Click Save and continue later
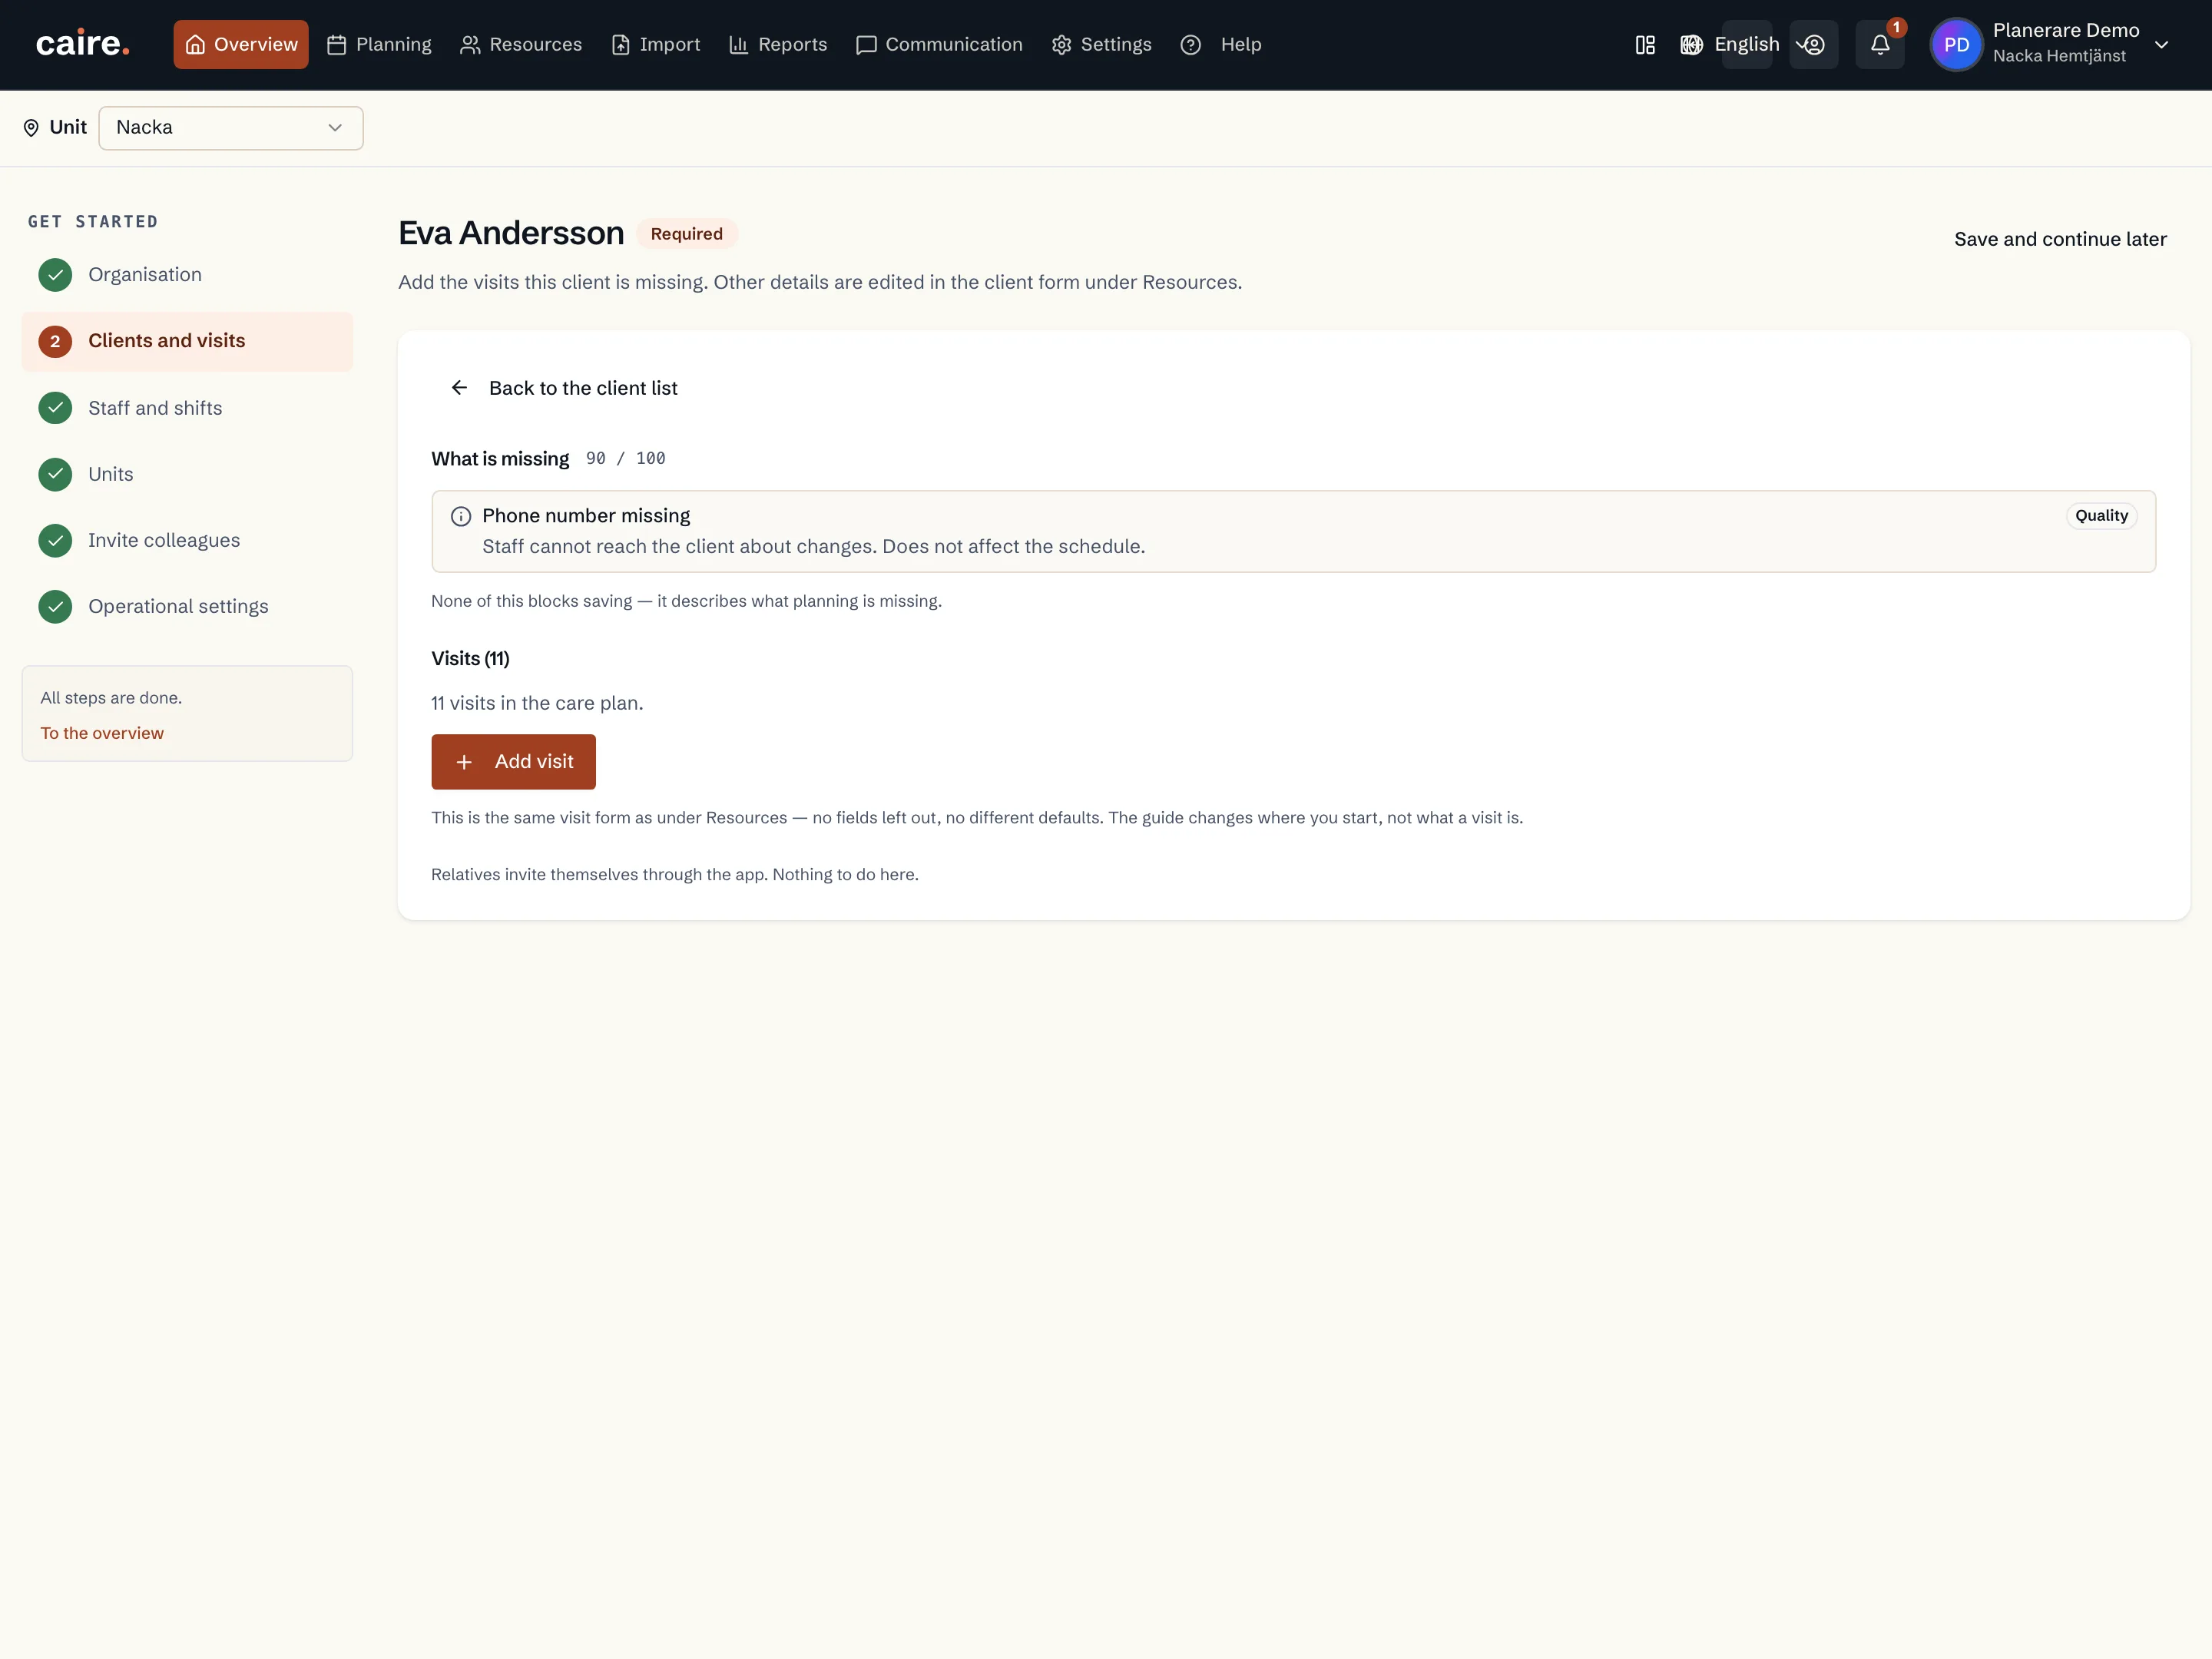Image resolution: width=2212 pixels, height=1659 pixels. [x=2060, y=239]
